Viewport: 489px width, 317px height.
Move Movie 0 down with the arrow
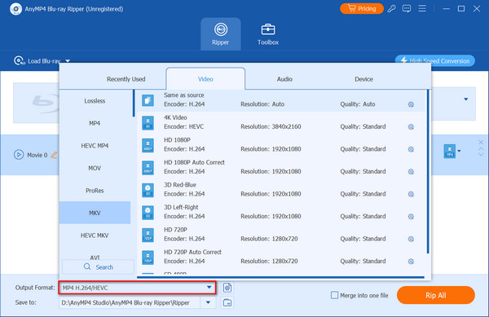click(481, 154)
